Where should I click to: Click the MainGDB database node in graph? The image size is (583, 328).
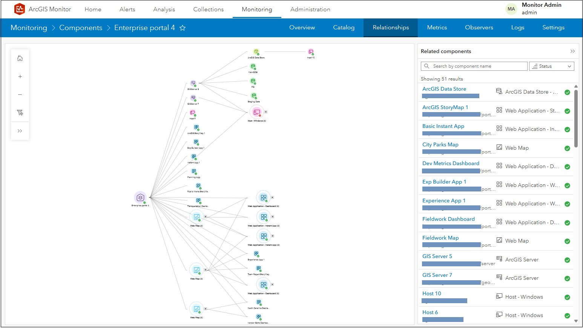pyautogui.click(x=253, y=67)
